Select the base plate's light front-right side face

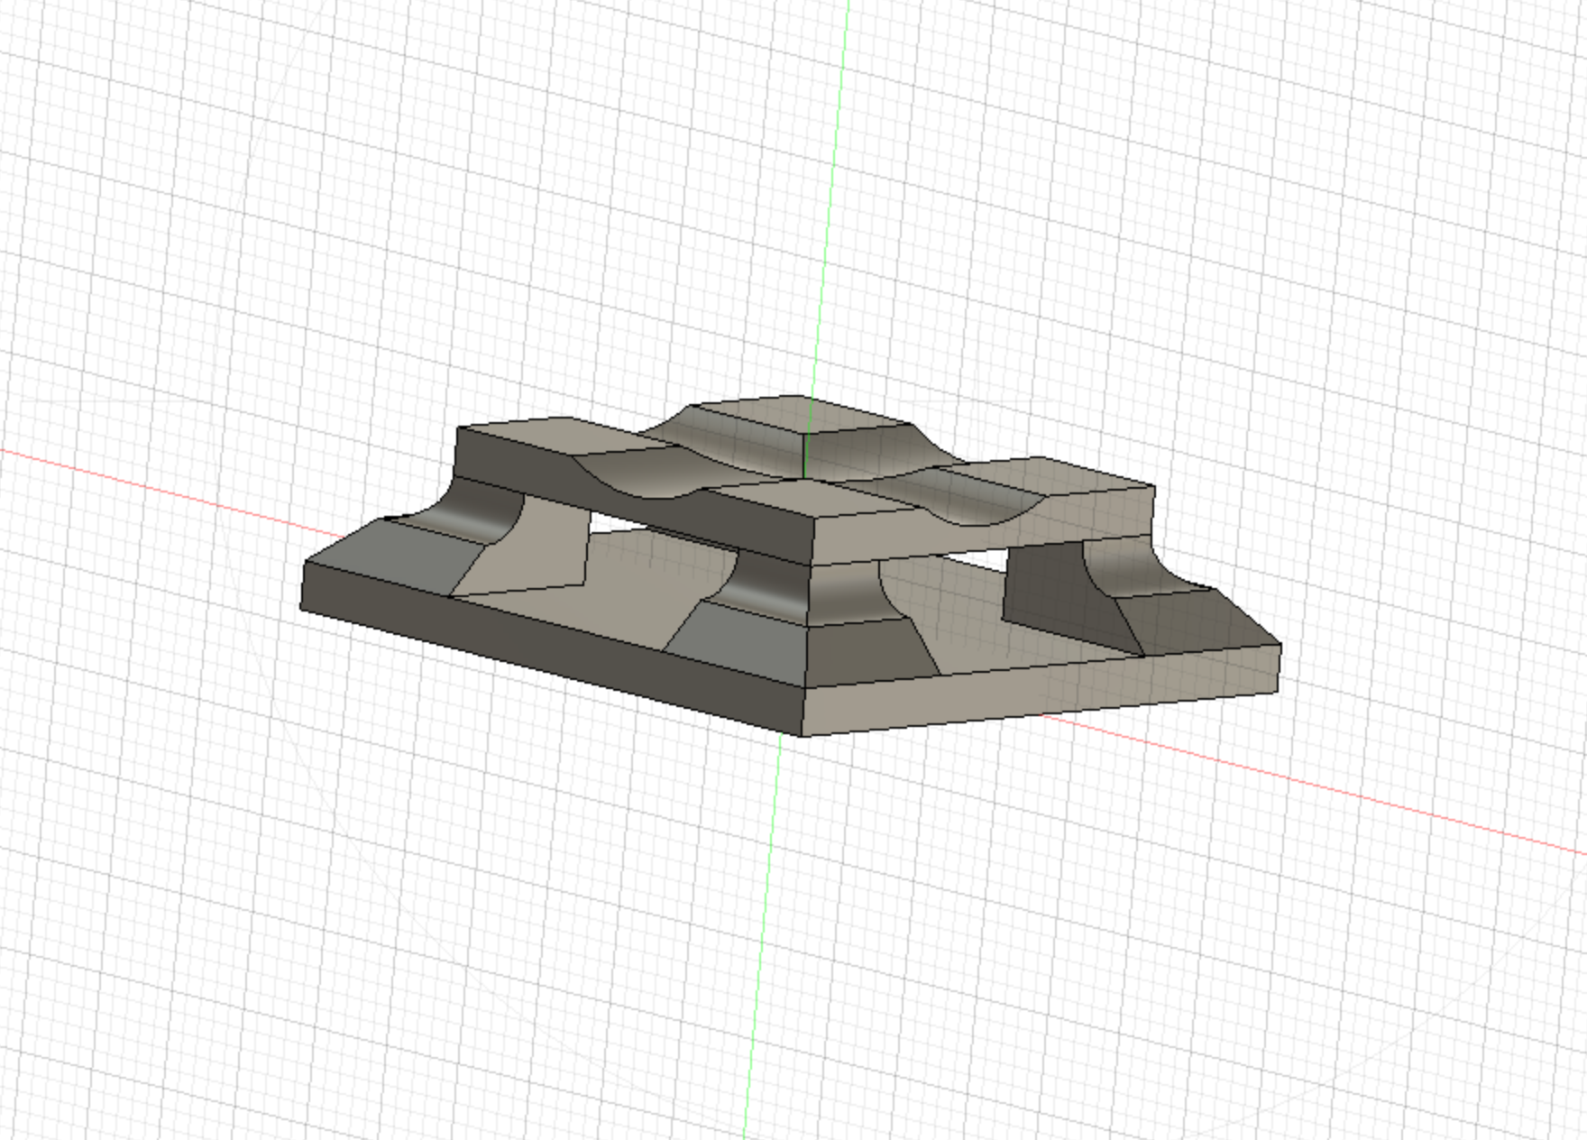tap(1037, 694)
